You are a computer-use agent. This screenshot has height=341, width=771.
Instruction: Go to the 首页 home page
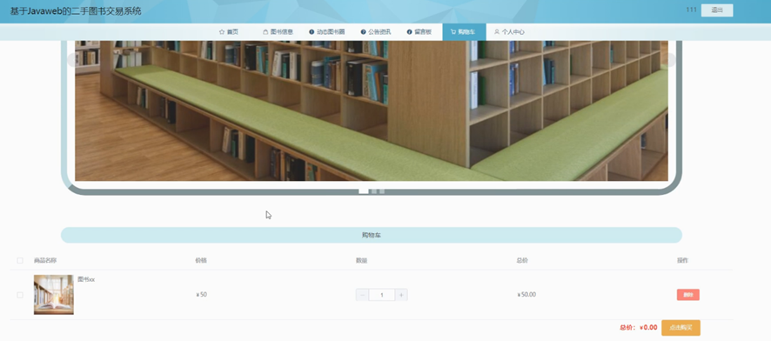pos(229,32)
